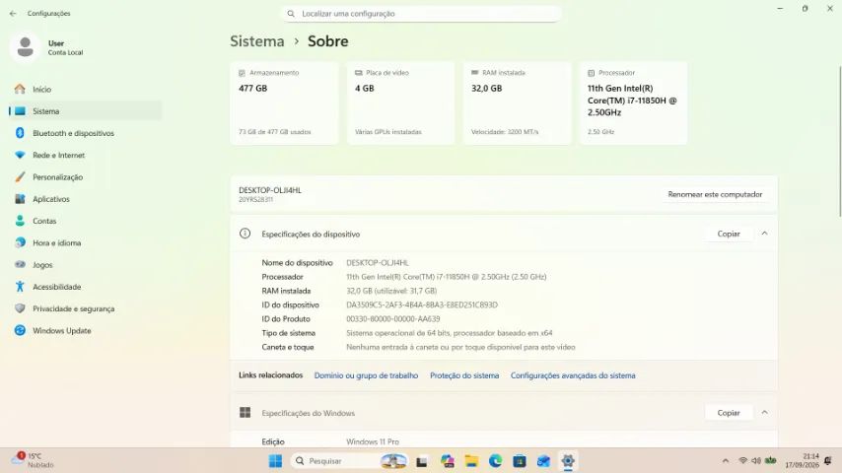Go back using the arrow icon

coord(13,14)
